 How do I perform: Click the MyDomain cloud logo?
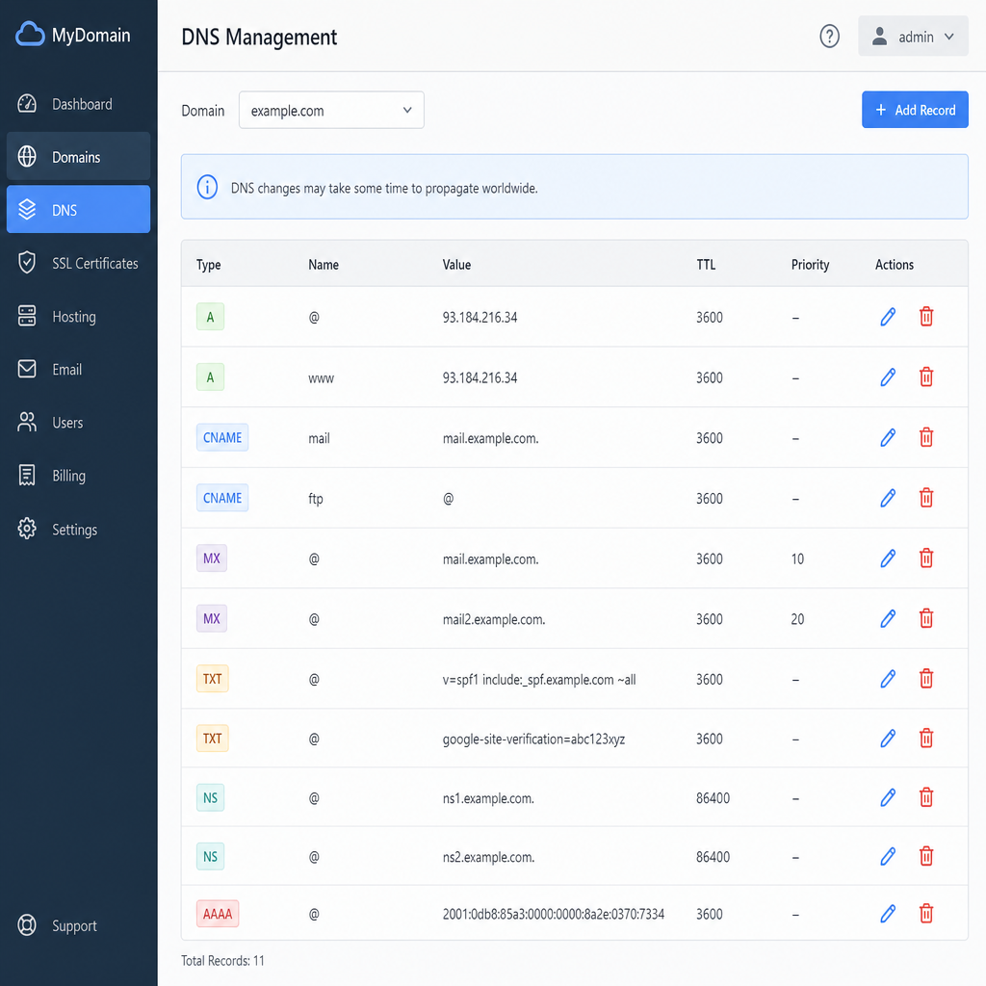pos(30,35)
